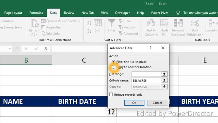
Task: Select column E header
Action: [205, 60]
